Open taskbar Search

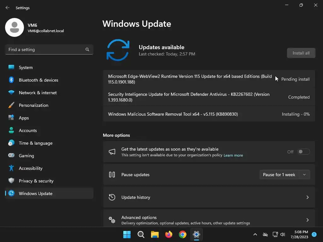click(x=141, y=234)
